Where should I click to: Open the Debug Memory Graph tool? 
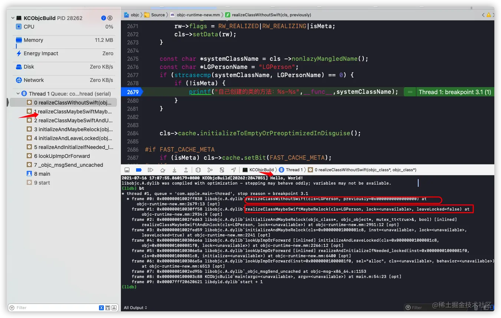210,170
